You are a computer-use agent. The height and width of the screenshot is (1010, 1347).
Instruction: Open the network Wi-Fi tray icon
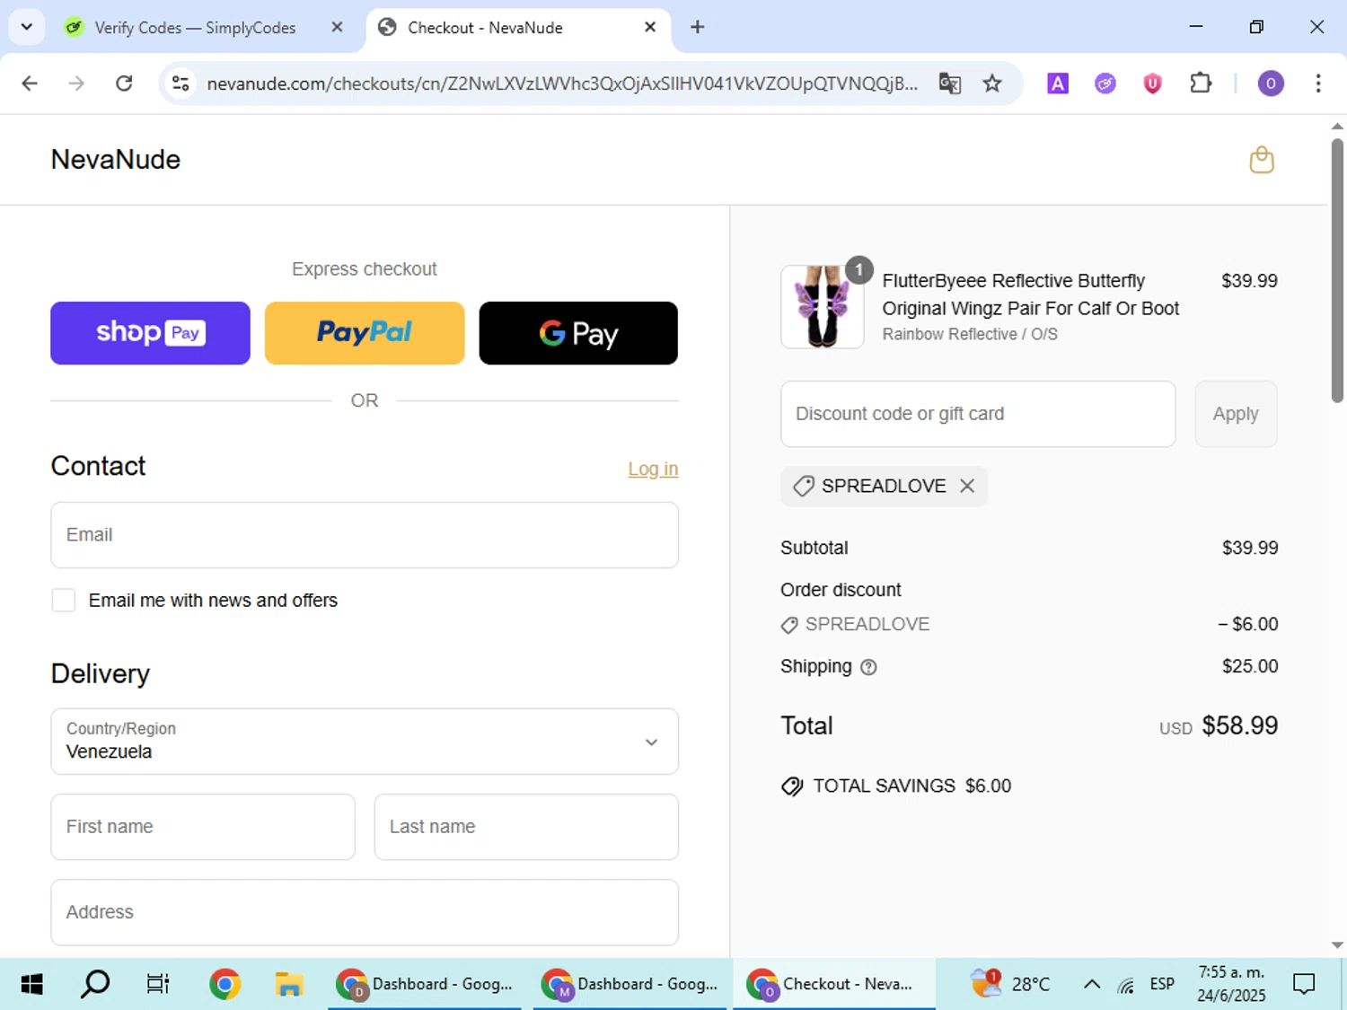tap(1126, 985)
